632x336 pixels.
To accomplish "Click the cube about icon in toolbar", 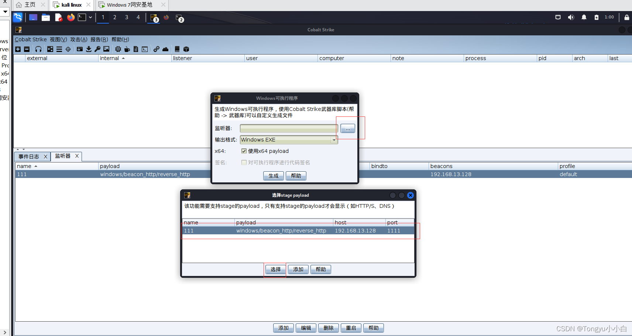I will tap(186, 49).
